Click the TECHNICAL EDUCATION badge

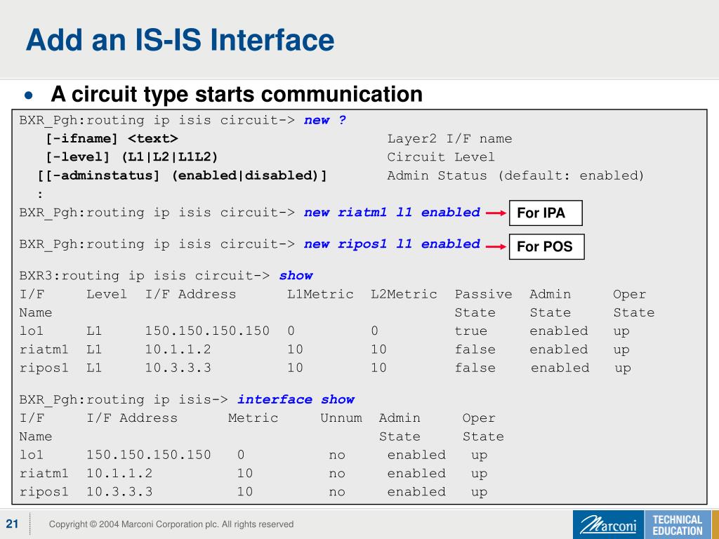pos(678,525)
